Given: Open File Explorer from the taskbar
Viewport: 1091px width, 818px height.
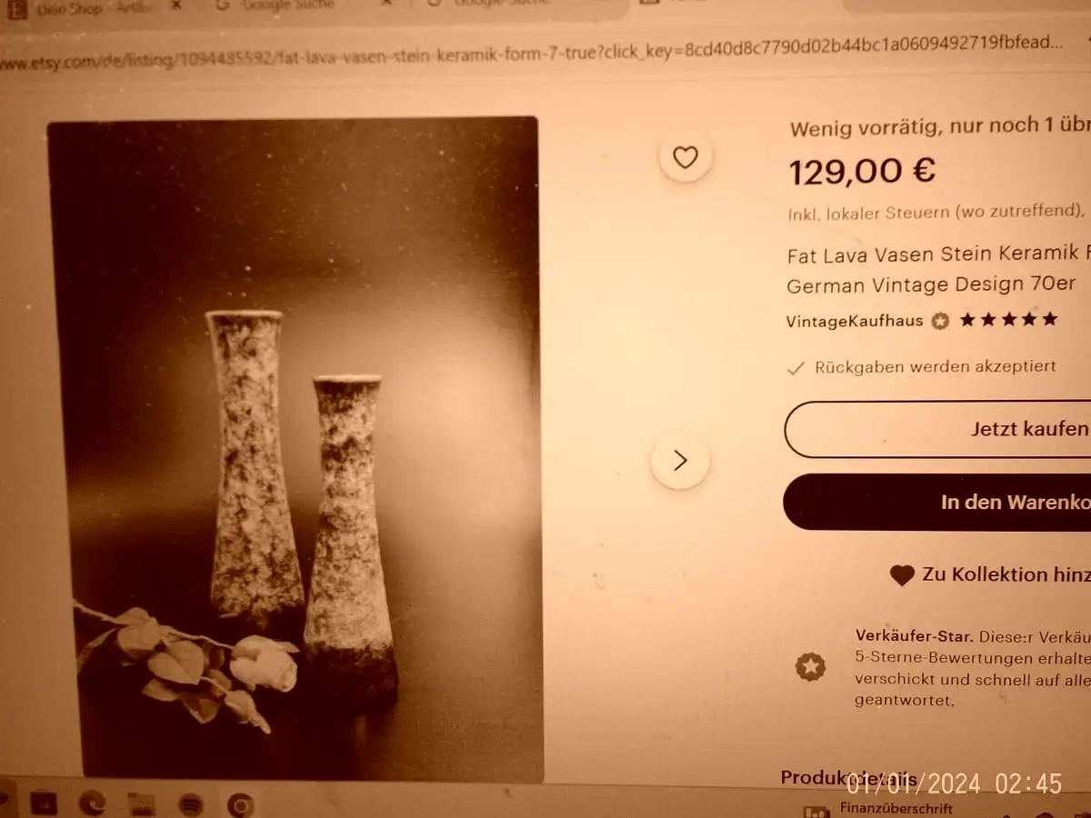Looking at the screenshot, I should [x=141, y=804].
